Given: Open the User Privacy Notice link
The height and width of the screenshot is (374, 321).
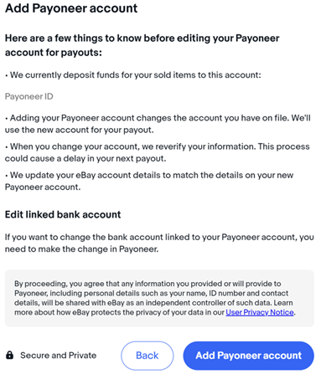Looking at the screenshot, I should point(260,312).
